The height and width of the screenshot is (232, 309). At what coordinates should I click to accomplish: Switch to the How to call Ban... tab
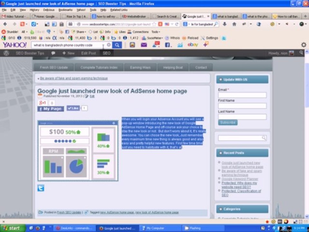pyautogui.click(x=286, y=16)
